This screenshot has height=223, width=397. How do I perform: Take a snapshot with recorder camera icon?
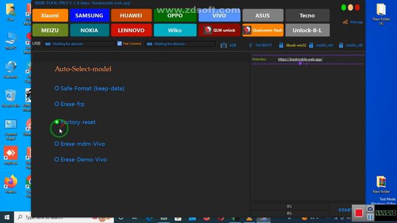(x=370, y=209)
